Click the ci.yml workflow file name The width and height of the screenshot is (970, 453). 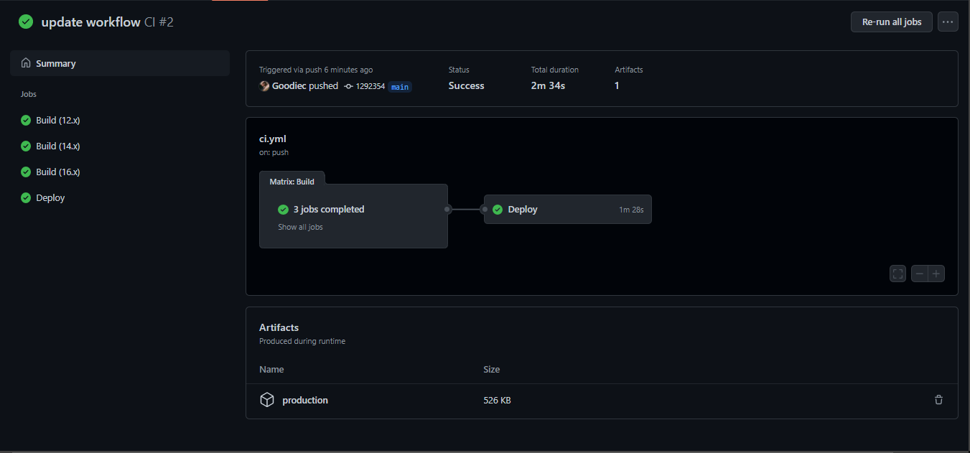(273, 139)
